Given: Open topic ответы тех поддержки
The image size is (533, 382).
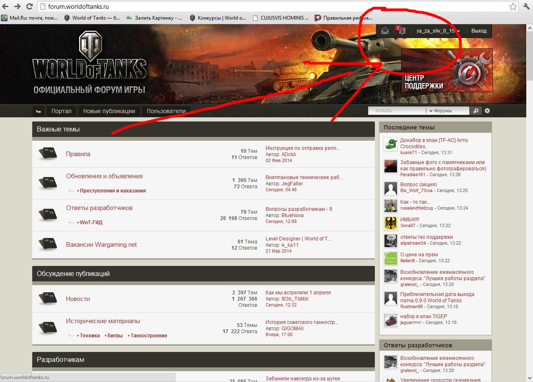Looking at the screenshot, I should [x=427, y=237].
